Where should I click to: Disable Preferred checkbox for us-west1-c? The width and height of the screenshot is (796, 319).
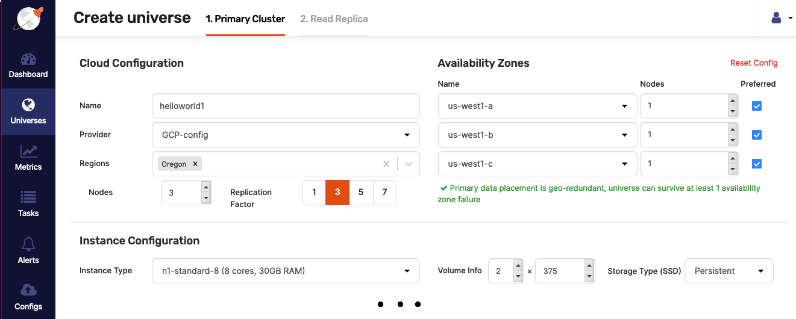coord(757,164)
